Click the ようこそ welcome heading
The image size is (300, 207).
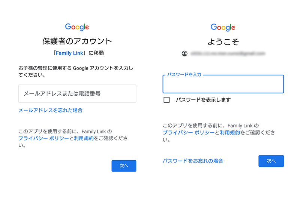click(x=223, y=42)
